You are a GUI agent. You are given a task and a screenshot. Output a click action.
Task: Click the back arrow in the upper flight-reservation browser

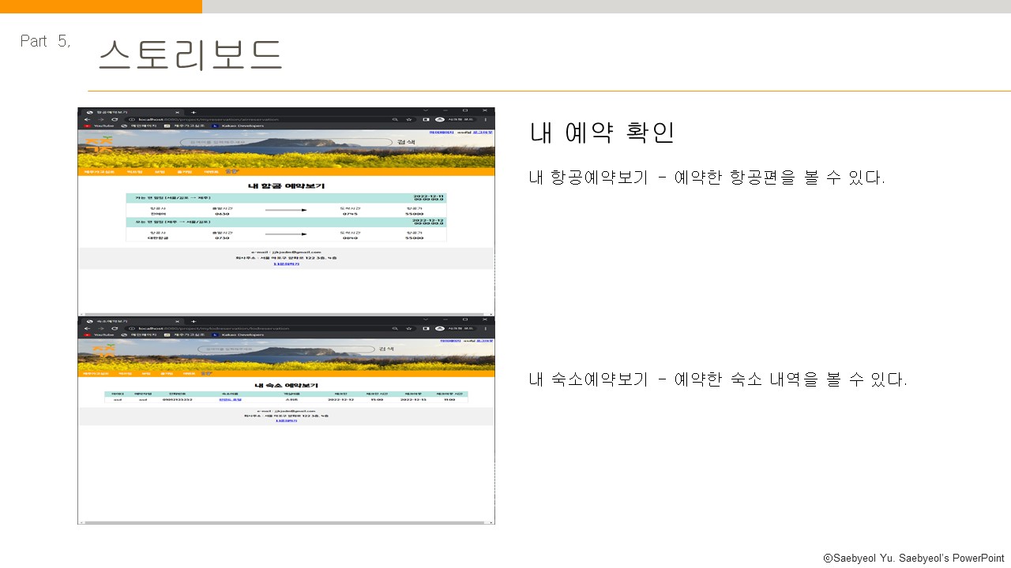pos(88,119)
